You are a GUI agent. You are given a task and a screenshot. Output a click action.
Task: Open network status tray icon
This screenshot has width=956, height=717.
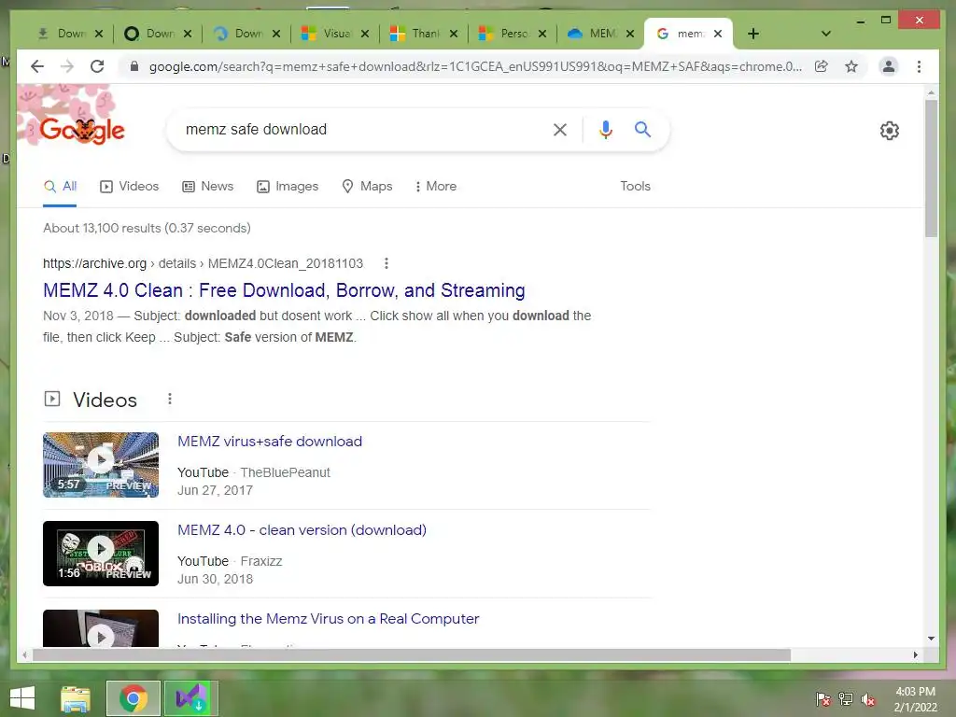coord(846,699)
